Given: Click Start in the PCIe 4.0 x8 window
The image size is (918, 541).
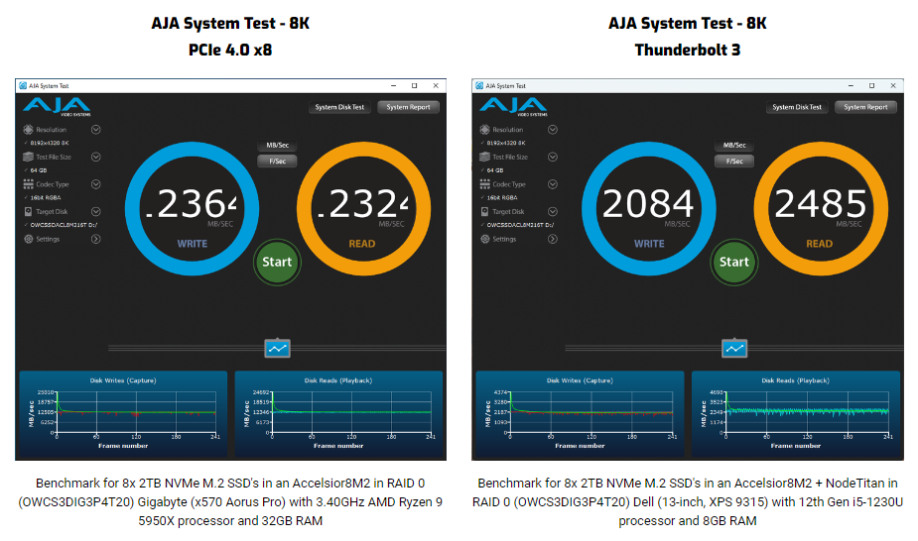Looking at the screenshot, I should (277, 262).
